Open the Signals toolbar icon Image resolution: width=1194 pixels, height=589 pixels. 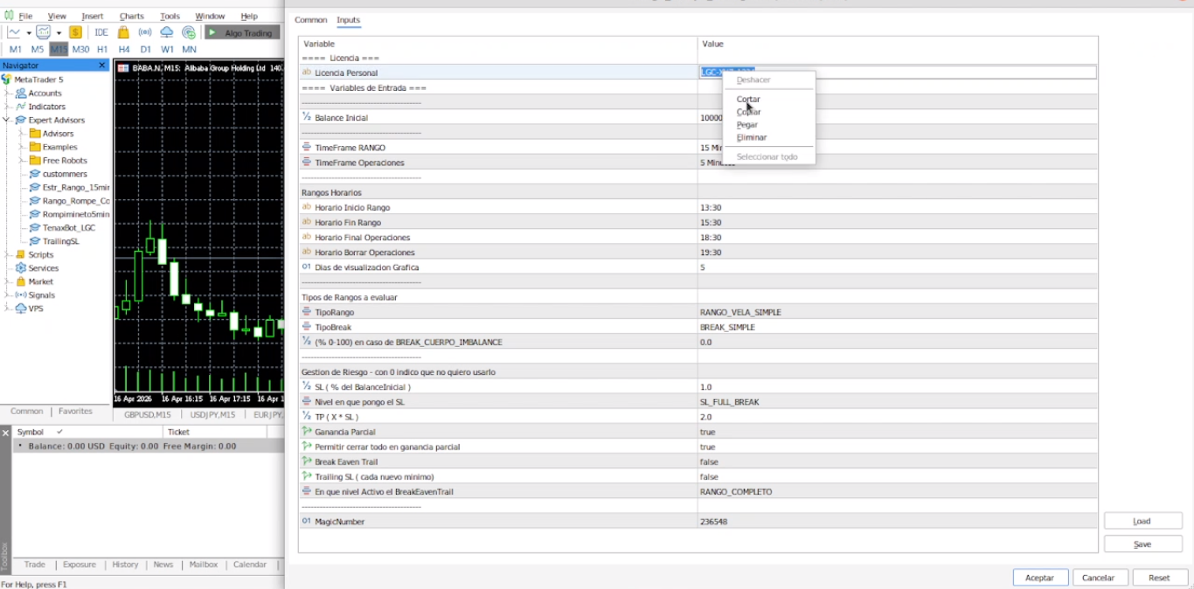point(145,32)
